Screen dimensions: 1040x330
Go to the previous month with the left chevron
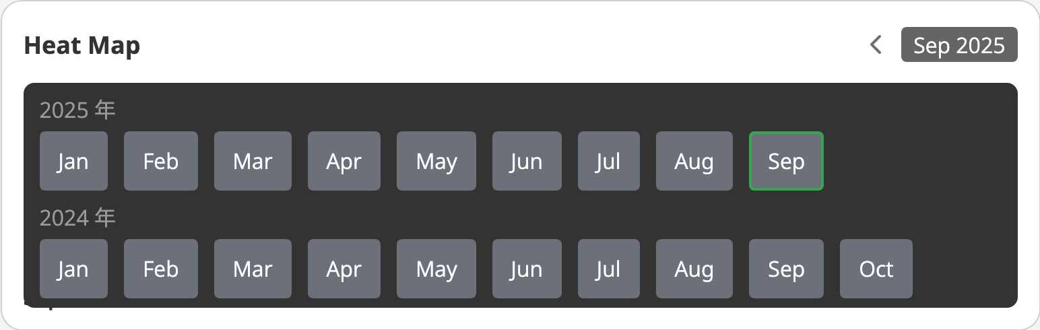click(876, 45)
